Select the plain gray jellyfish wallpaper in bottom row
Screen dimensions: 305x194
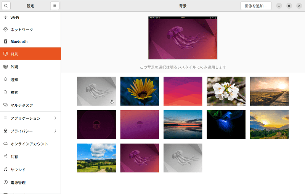click(x=183, y=158)
